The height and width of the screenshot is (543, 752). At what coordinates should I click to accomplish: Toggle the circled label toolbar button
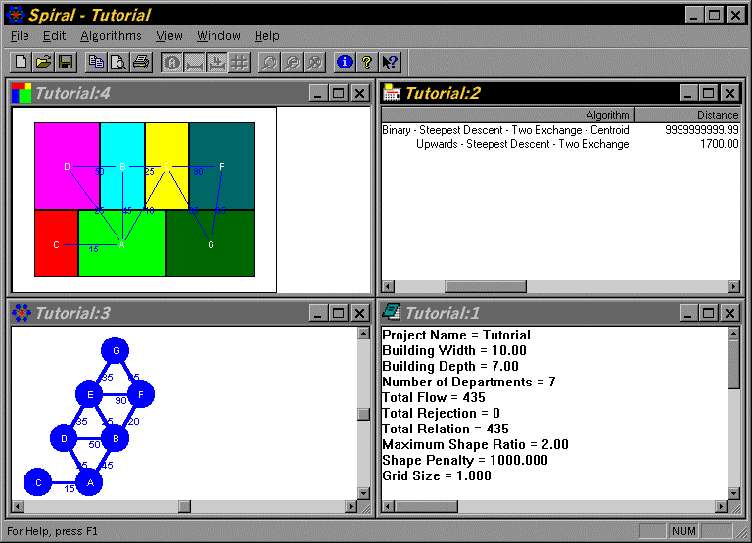(171, 62)
